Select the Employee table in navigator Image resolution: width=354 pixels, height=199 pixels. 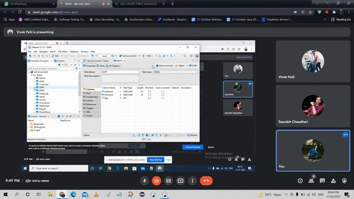pyautogui.click(x=44, y=93)
